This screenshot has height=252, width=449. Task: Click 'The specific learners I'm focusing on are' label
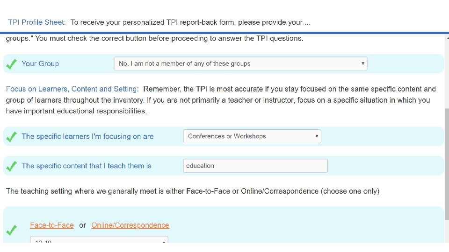[x=87, y=136]
